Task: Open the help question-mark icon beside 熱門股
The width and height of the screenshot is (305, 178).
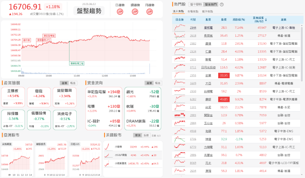Action: (x=222, y=5)
